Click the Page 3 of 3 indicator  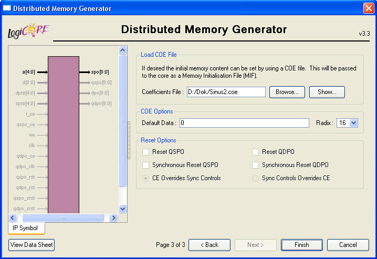(171, 245)
